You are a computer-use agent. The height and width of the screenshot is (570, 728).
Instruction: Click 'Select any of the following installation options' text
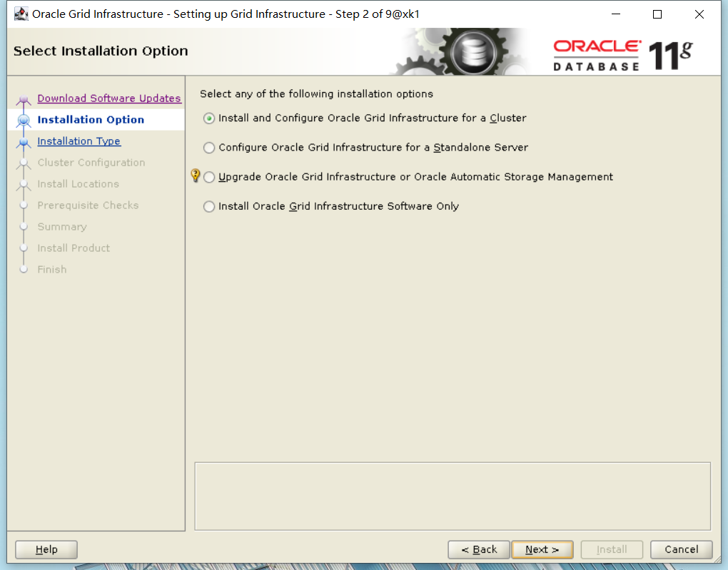[x=317, y=93]
